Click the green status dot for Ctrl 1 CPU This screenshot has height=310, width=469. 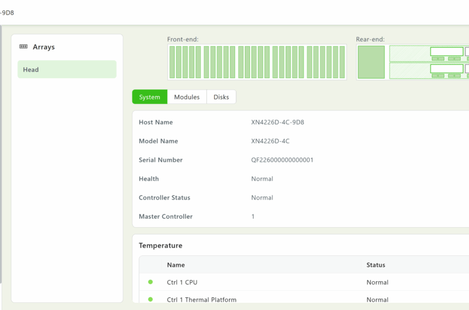click(150, 282)
